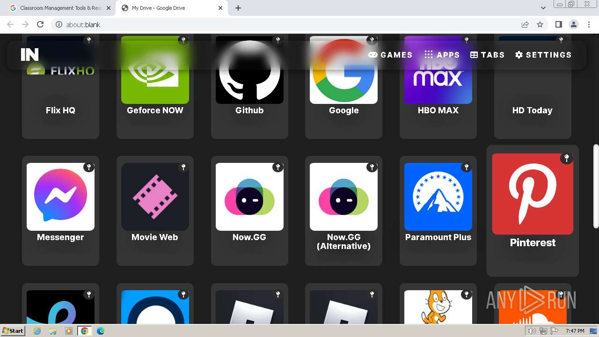Viewport: 599px width, 337px height.
Task: Click the HD Today label
Action: [533, 110]
